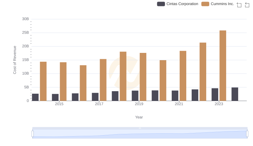Click the Cintas 2017 bar

click(x=95, y=97)
